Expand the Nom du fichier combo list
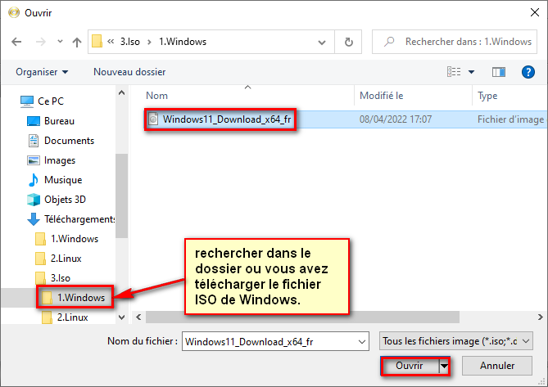548x387 pixels. pyautogui.click(x=361, y=340)
